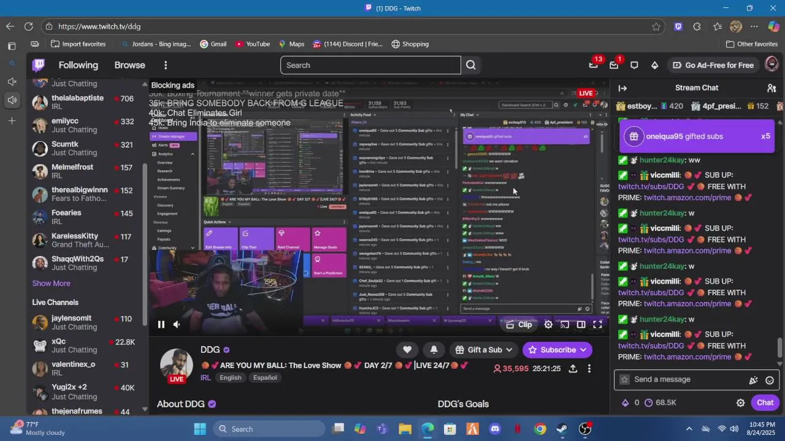
Task: Click the English tag
Action: 231,378
